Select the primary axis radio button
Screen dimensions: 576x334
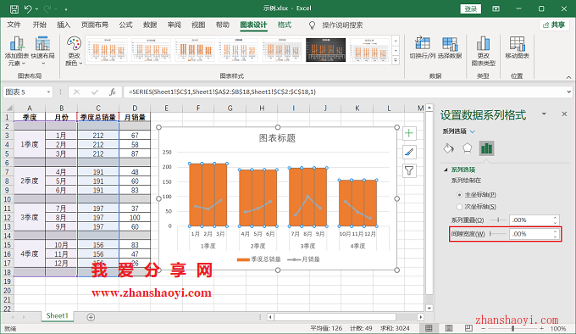point(459,195)
